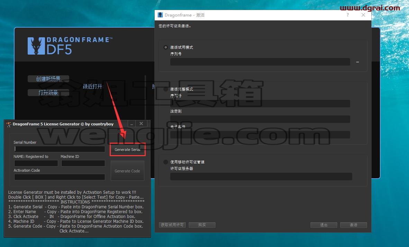Focus the Serial Number field in License Generator

click(x=60, y=149)
